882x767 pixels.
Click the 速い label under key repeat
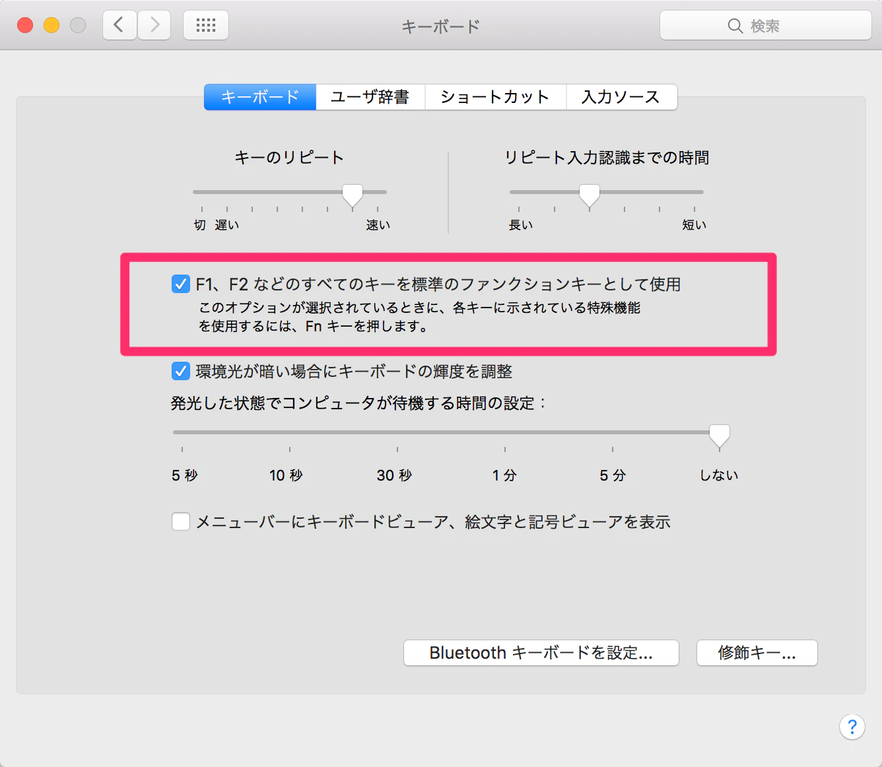378,225
